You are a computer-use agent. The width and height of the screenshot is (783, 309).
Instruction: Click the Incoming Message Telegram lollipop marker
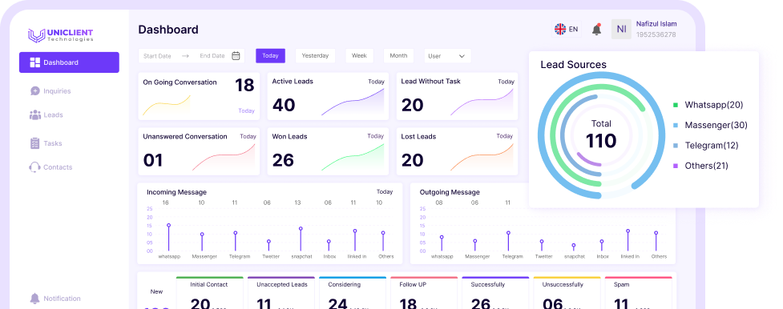coord(235,233)
